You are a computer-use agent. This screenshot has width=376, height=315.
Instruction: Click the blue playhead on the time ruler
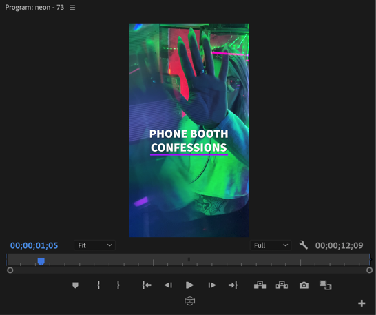point(41,261)
